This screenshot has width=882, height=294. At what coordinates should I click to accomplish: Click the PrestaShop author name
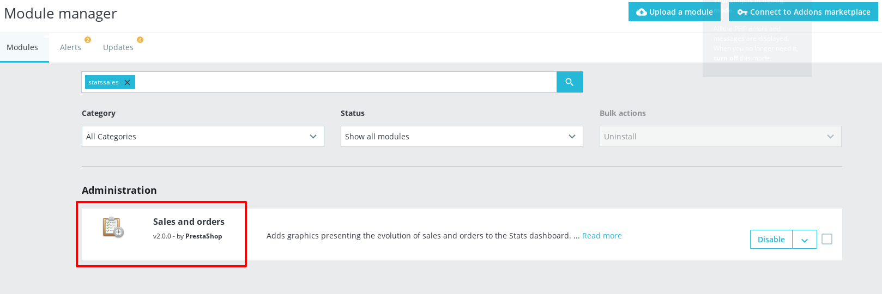point(203,236)
